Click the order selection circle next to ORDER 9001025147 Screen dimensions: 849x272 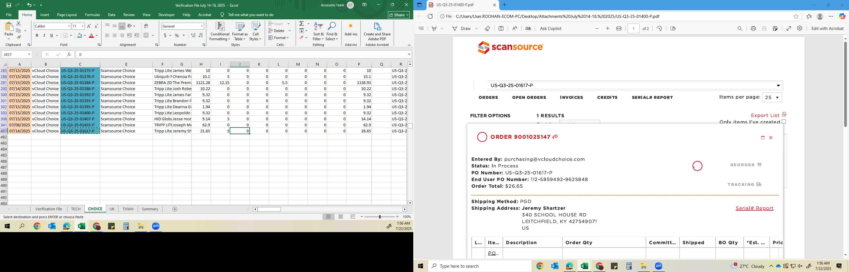(482, 137)
